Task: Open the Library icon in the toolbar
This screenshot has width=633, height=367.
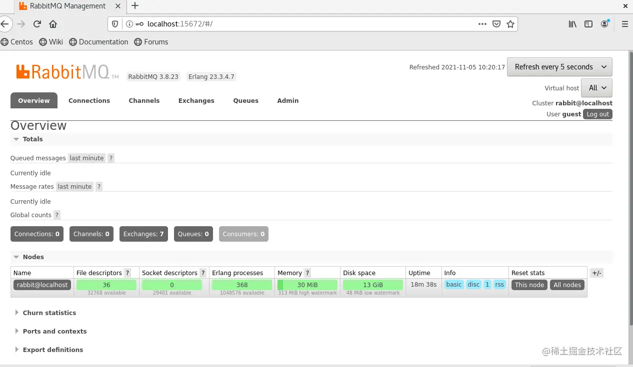Action: pyautogui.click(x=573, y=24)
